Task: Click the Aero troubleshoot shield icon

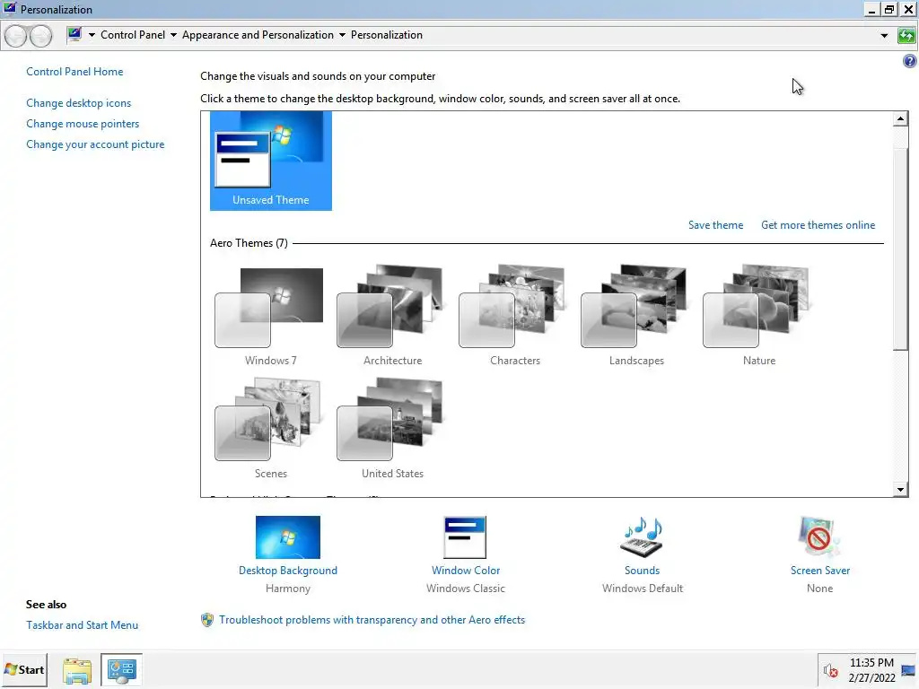Action: [207, 620]
